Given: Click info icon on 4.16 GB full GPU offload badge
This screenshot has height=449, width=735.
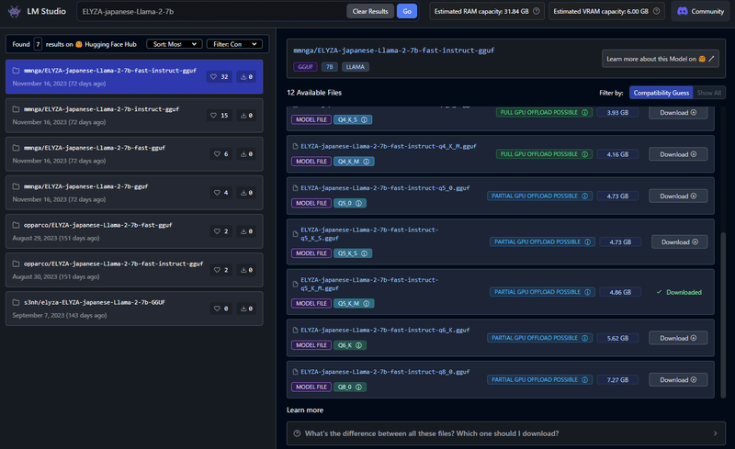Looking at the screenshot, I should 585,154.
